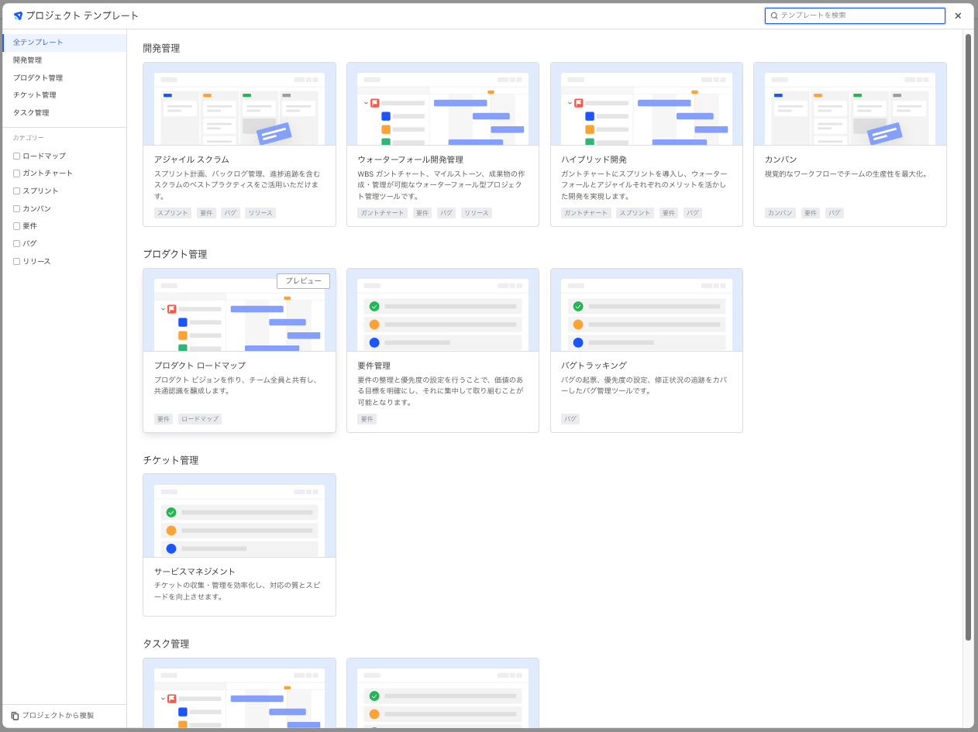Click タスク管理 section heading in main area
Screen dimensions: 978x732
tap(166, 644)
